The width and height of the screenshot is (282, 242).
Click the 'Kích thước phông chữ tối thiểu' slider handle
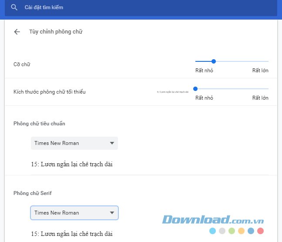coord(195,89)
